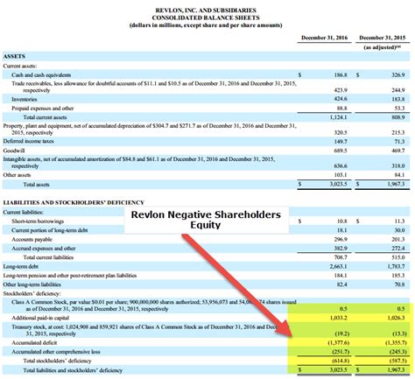Viewport: 415px width, 379px height.
Task: Click inventories value 424.6
Action: coord(341,99)
